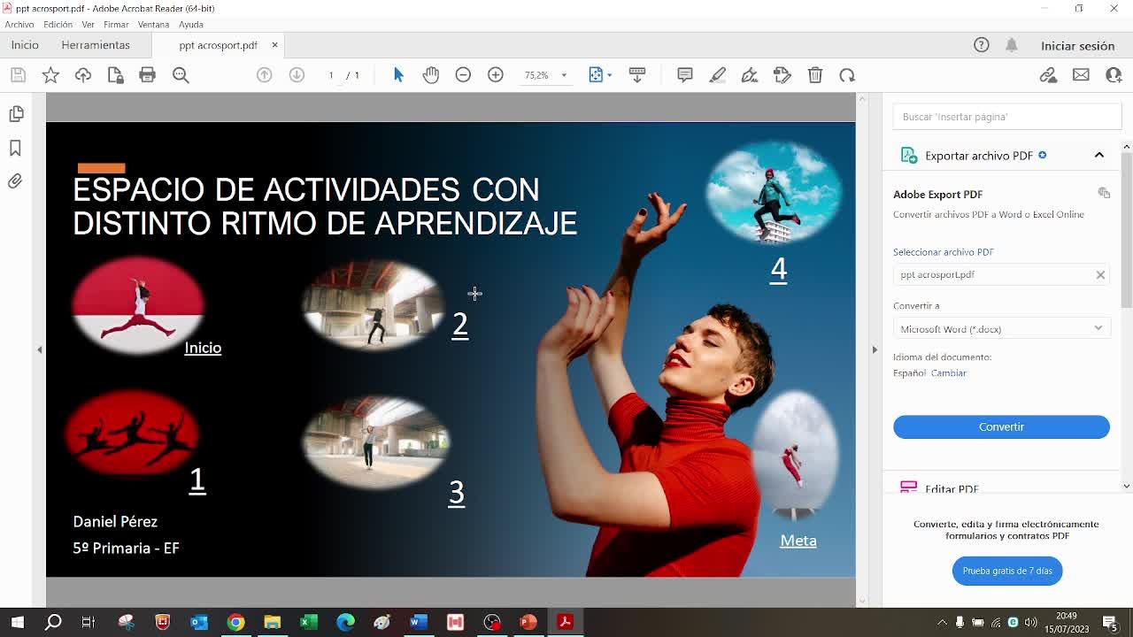Open the Bookmarks side panel
The height and width of the screenshot is (637, 1133).
pos(15,148)
